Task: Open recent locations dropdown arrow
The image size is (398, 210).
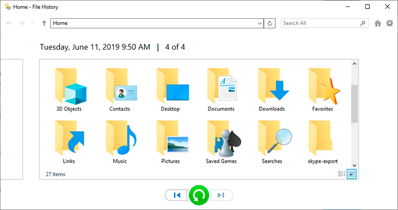Action: 32,23
